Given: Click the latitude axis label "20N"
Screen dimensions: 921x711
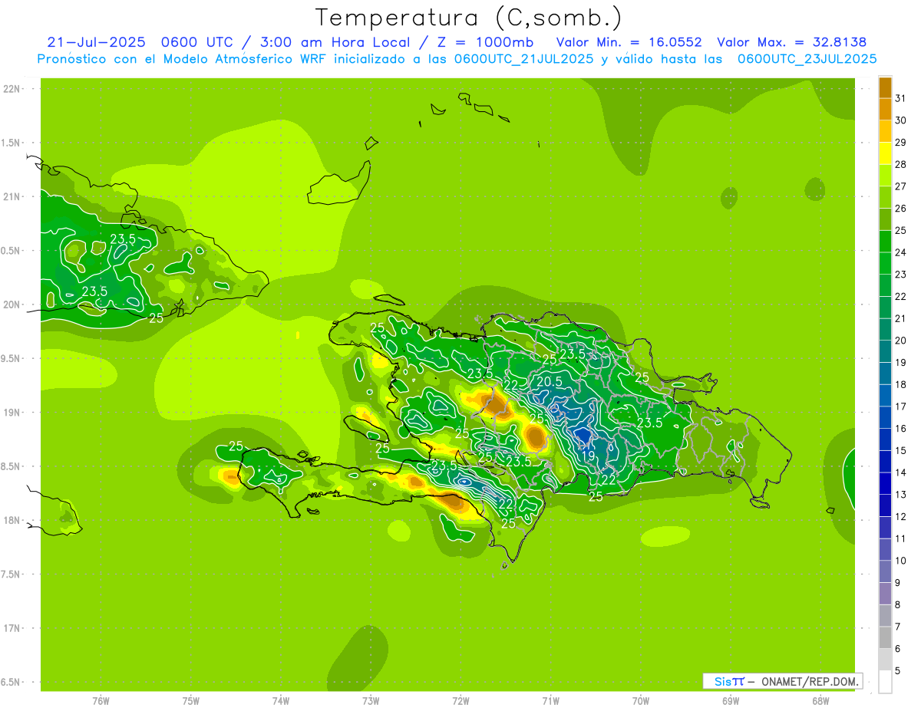Looking at the screenshot, I should (12, 304).
